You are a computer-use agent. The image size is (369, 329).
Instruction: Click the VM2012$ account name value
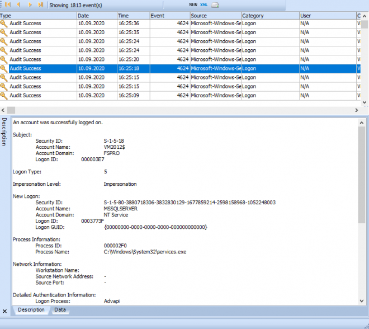coord(115,147)
